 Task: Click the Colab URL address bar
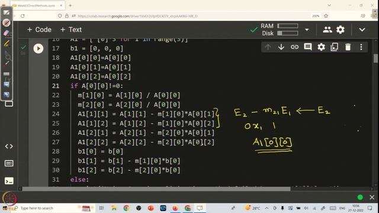pos(138,16)
